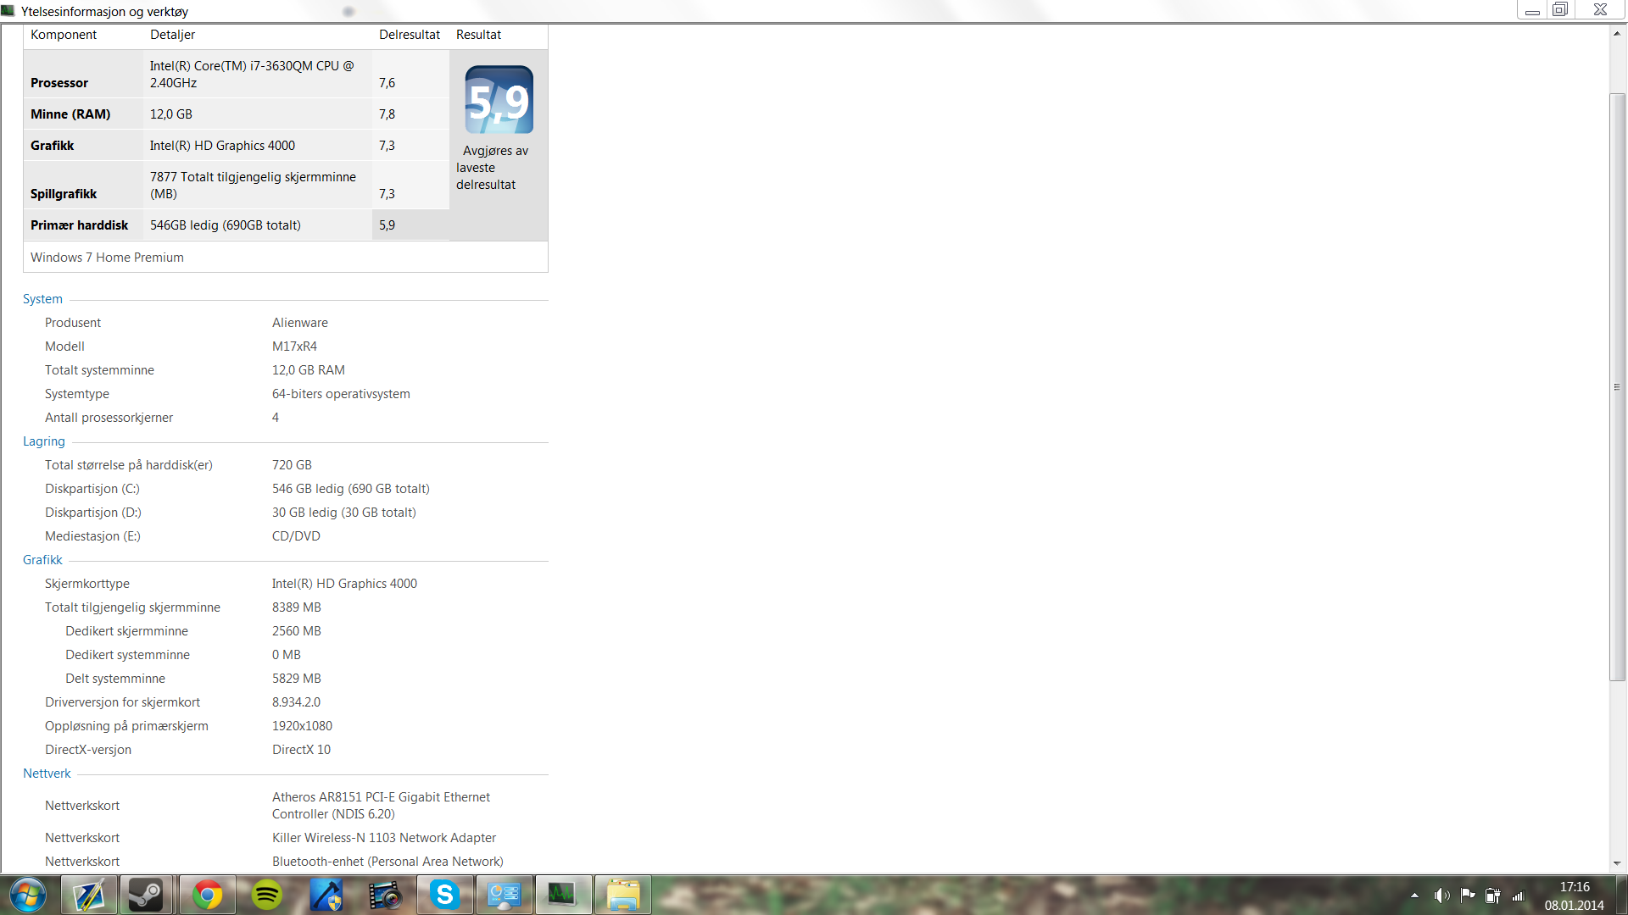1628x915 pixels.
Task: Click the Show desktop button
Action: click(1623, 896)
